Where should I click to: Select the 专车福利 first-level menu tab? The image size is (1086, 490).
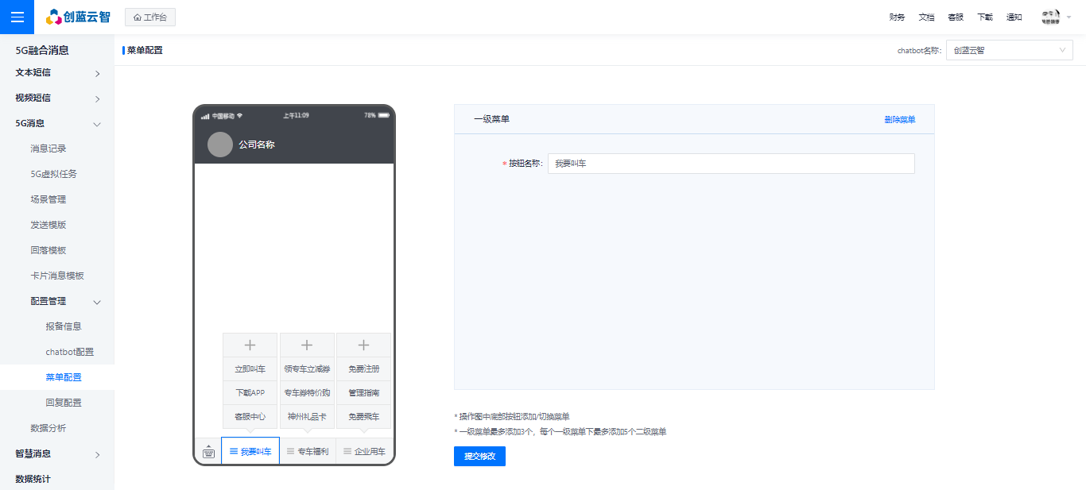point(308,451)
